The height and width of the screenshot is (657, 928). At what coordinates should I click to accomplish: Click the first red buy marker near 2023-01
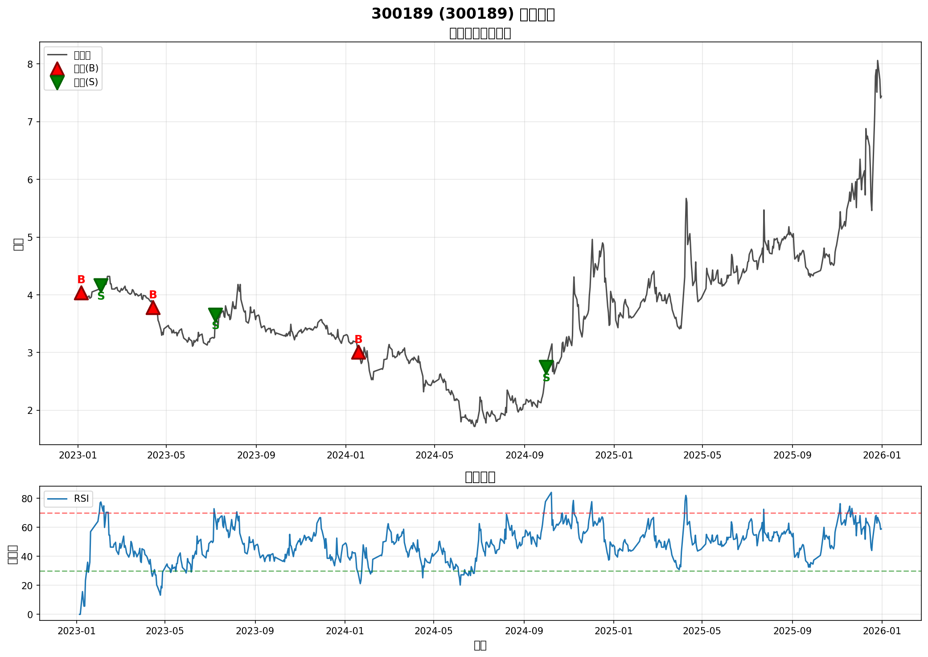(x=81, y=293)
